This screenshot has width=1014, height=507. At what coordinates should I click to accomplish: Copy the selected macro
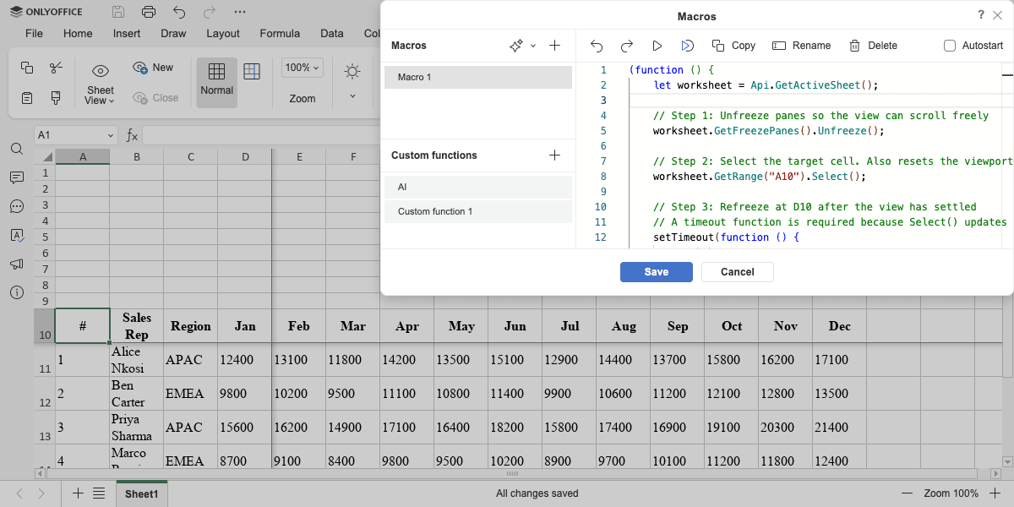tap(733, 46)
